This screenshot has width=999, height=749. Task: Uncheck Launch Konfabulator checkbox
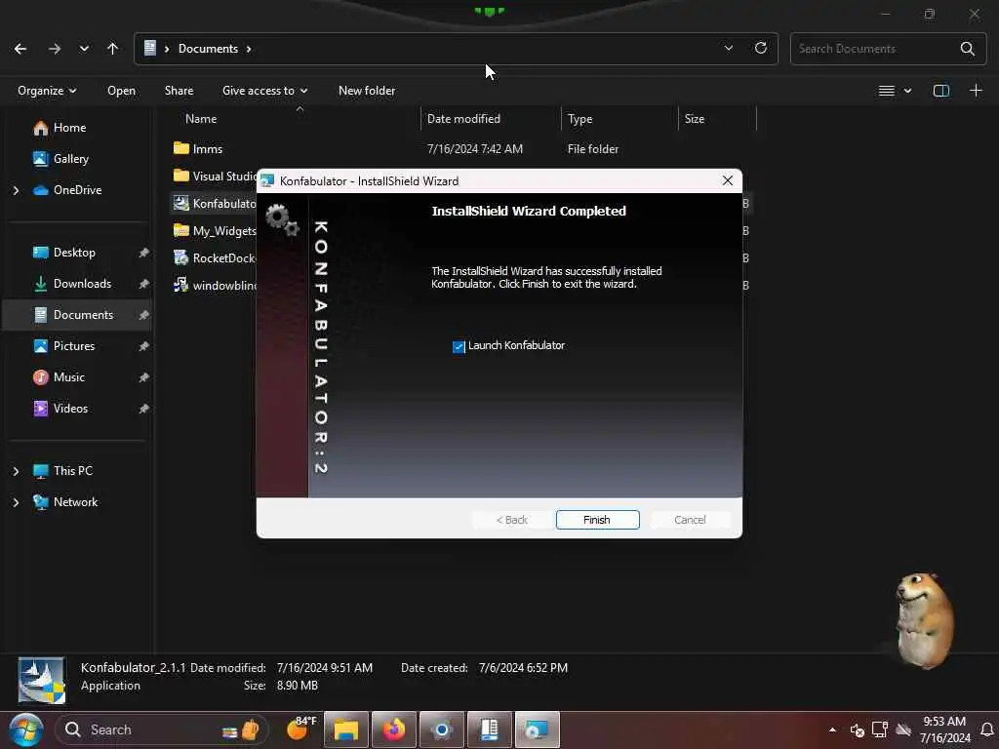[459, 346]
